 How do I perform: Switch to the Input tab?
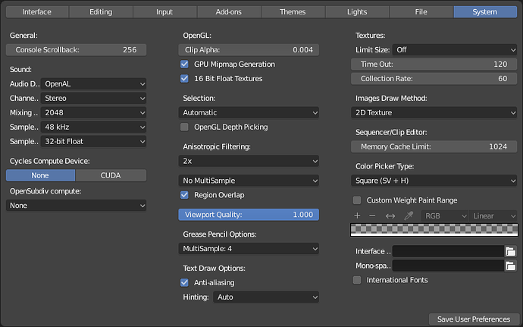(164, 11)
